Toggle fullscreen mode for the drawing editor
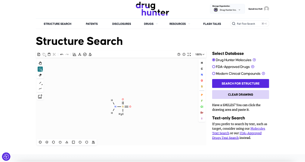 tap(189, 54)
